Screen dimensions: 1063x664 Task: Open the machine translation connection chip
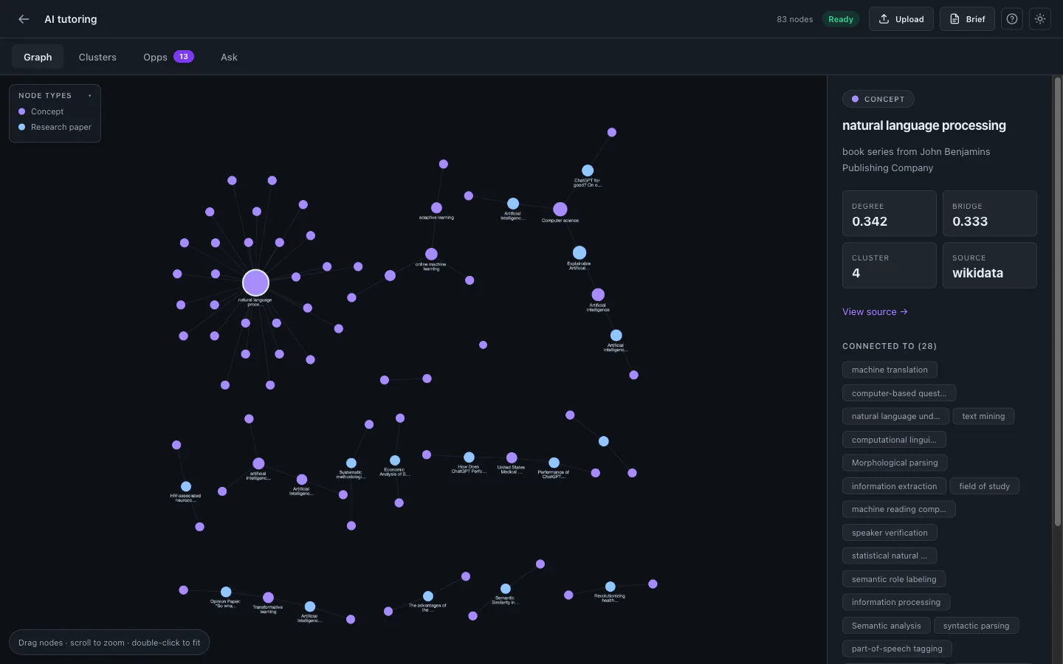pos(890,370)
